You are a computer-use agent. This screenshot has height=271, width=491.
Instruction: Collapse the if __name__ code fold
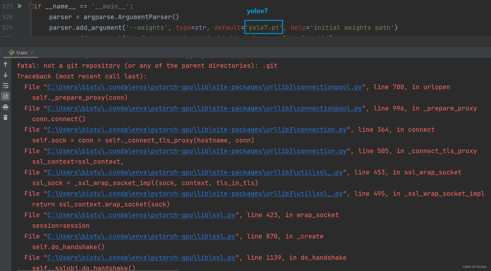[x=31, y=7]
